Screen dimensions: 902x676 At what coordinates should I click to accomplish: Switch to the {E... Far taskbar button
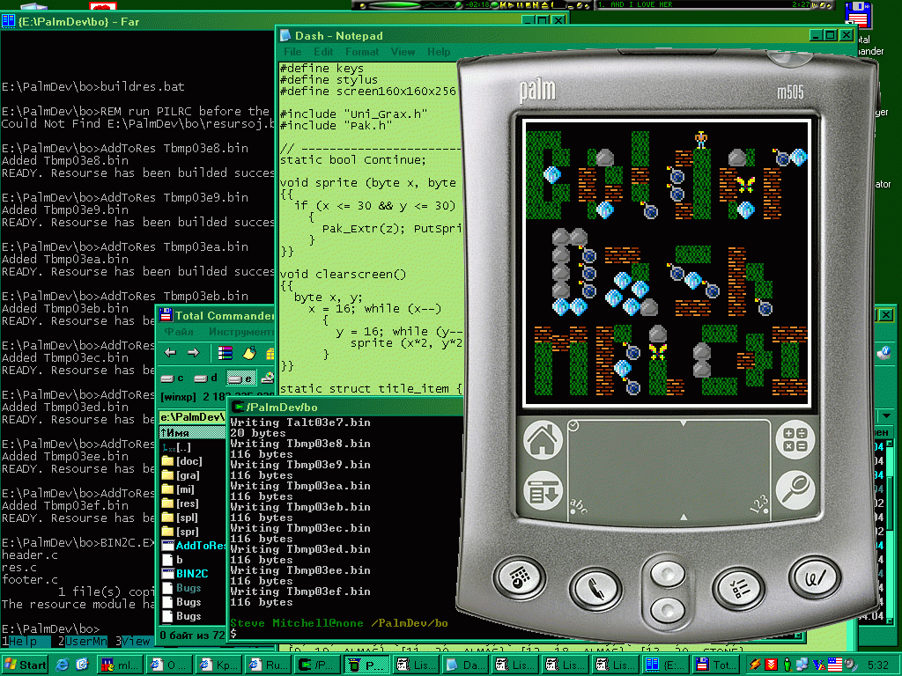(x=666, y=665)
